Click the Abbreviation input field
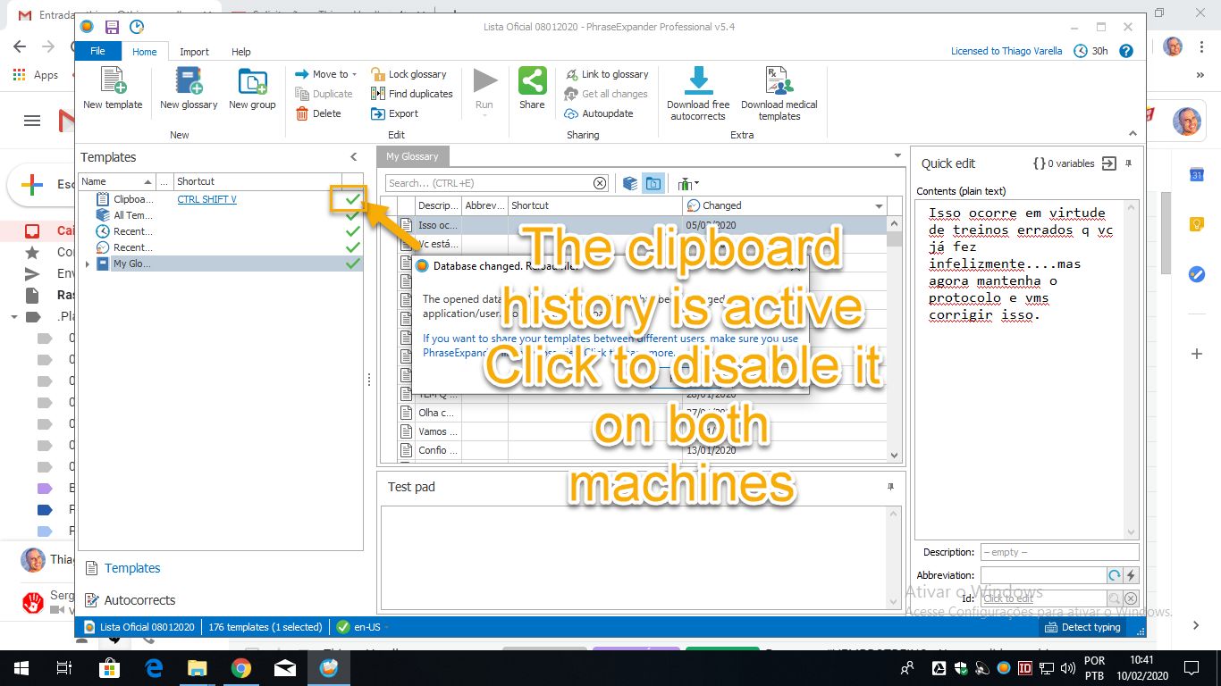 1043,576
